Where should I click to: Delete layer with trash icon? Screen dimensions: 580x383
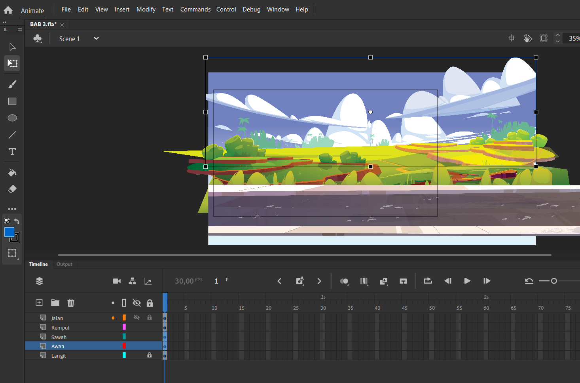point(71,303)
